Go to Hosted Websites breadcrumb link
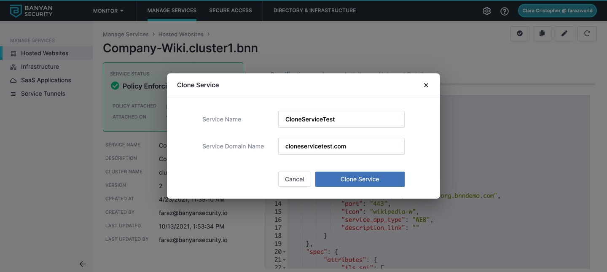Screen dimensions: 607x272 (181, 34)
